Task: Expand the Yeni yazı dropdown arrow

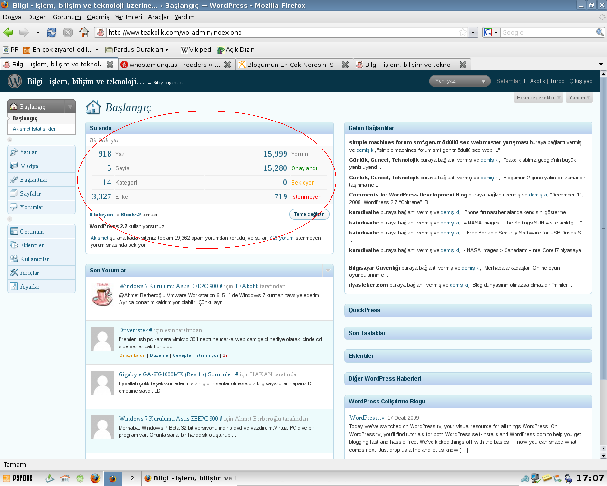Action: 484,81
